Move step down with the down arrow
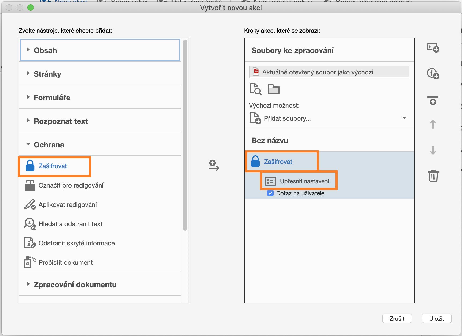The height and width of the screenshot is (336, 462). (x=433, y=150)
